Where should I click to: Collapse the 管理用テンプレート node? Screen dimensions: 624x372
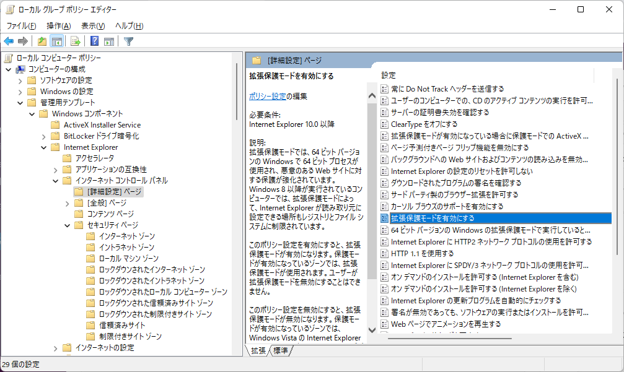point(20,103)
